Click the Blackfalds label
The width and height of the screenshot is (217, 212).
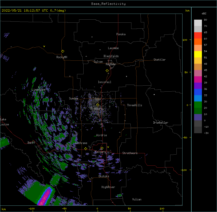111,56
